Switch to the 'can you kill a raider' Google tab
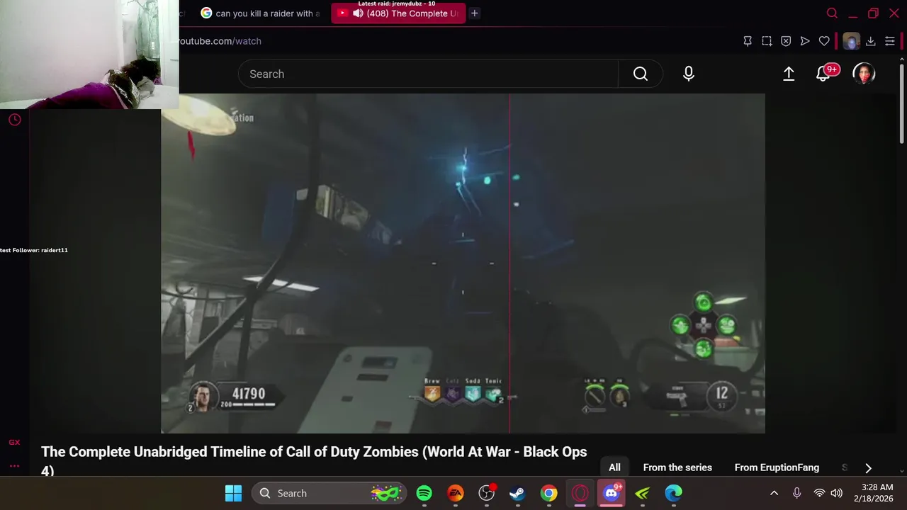This screenshot has width=907, height=510. (x=261, y=13)
